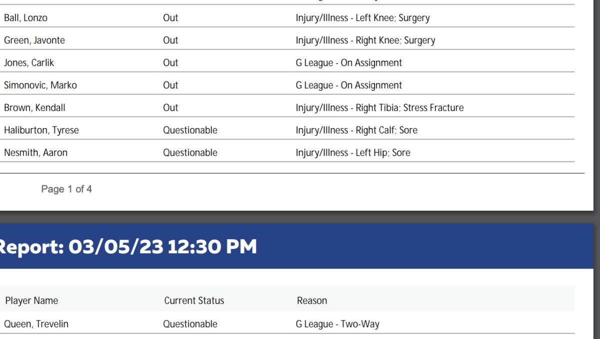Click the Simonovic, Marko entry

pyautogui.click(x=40, y=85)
